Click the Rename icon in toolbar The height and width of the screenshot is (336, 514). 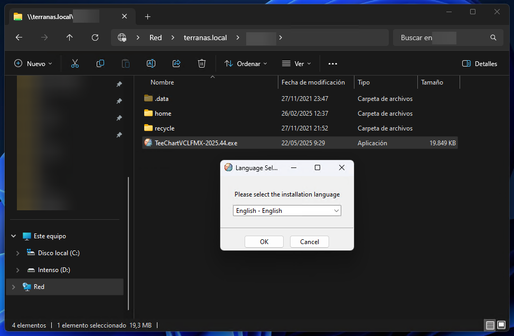pyautogui.click(x=151, y=63)
